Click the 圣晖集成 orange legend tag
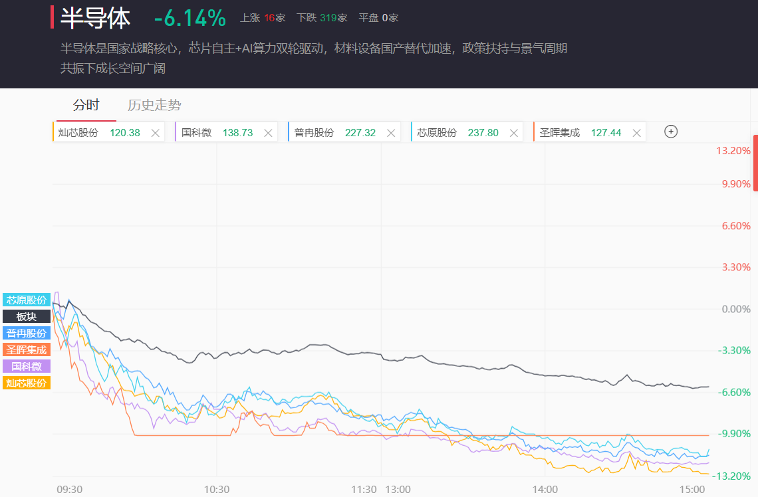 click(27, 349)
